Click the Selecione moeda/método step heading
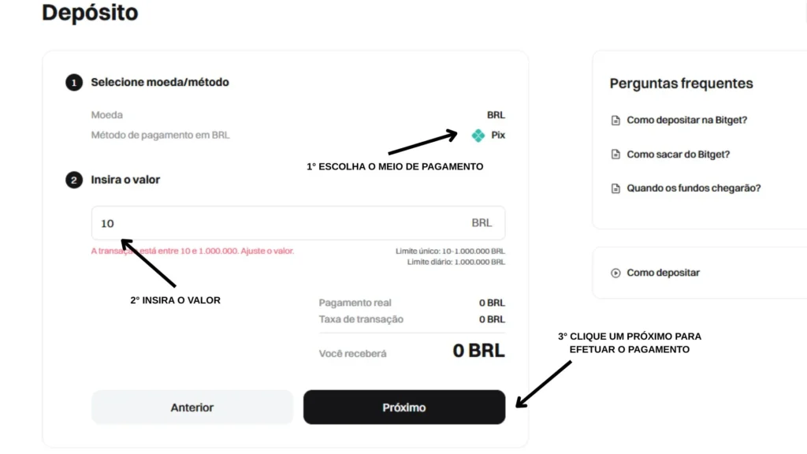 click(x=159, y=82)
